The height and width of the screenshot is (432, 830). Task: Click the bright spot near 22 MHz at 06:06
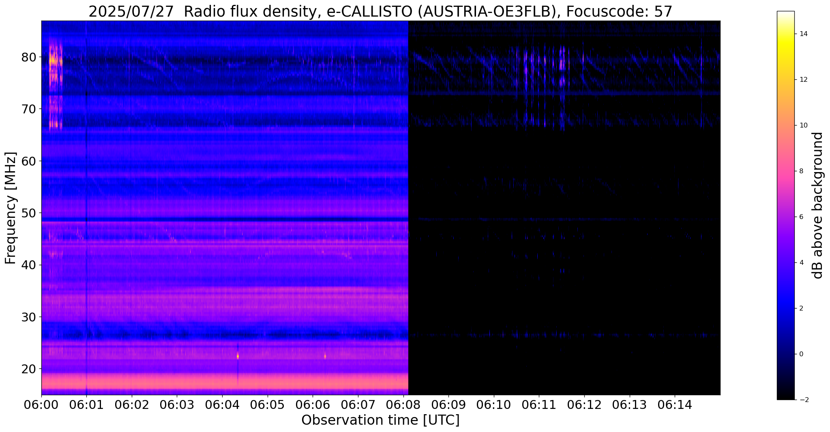[x=325, y=356]
